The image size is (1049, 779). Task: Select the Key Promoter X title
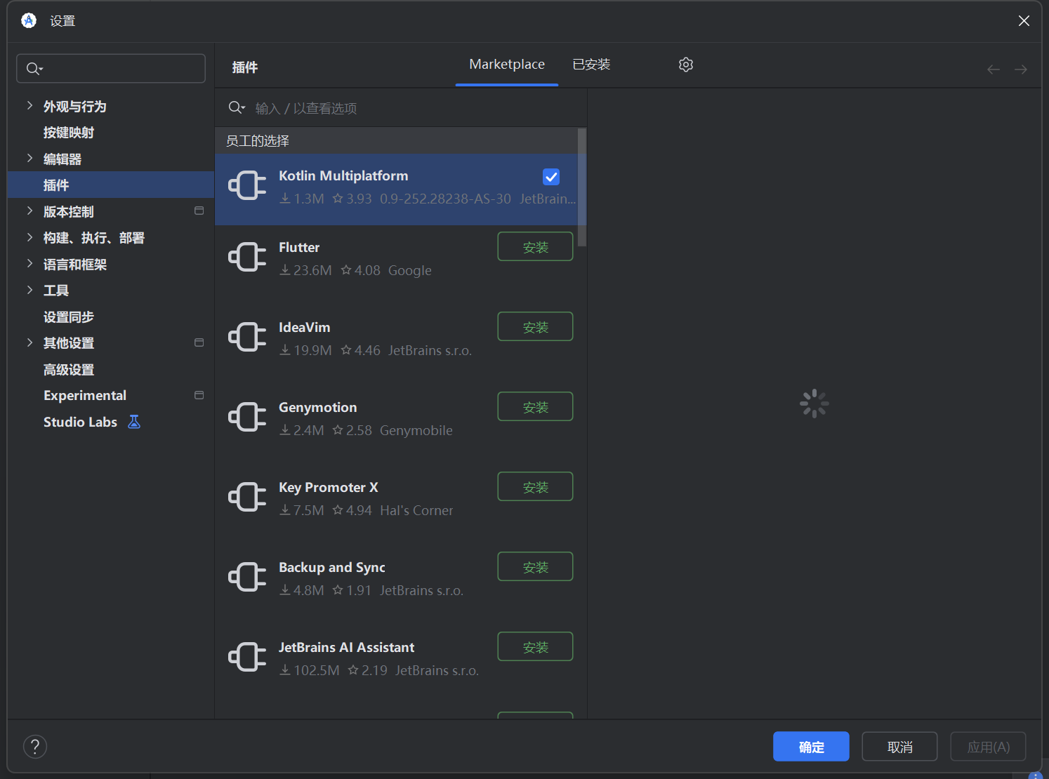[x=328, y=487]
